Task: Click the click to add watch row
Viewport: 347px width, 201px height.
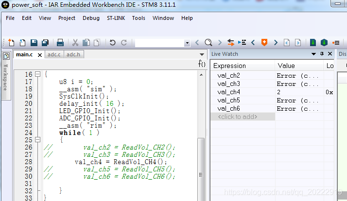Action: pos(243,117)
